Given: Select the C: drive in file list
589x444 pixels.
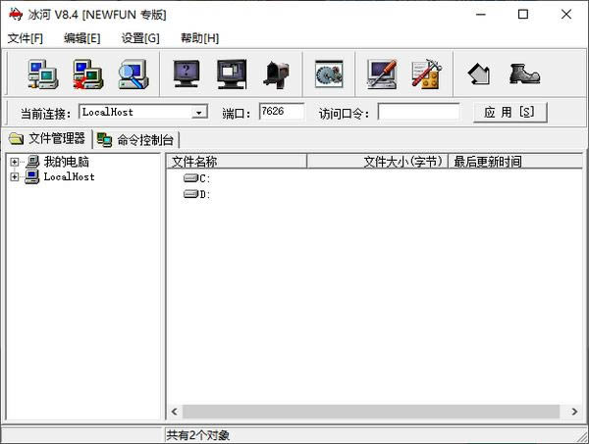Looking at the screenshot, I should click(x=204, y=178).
